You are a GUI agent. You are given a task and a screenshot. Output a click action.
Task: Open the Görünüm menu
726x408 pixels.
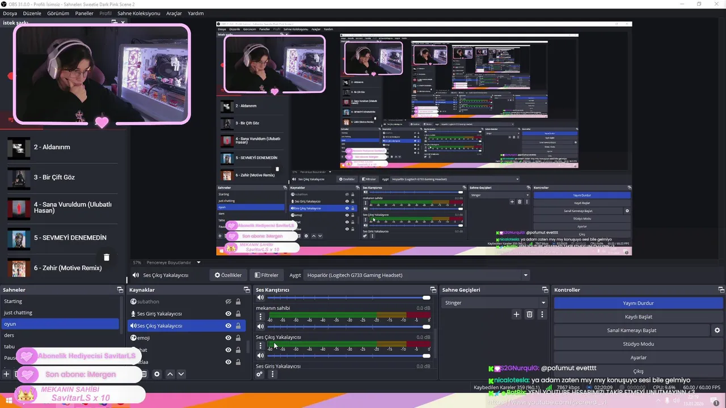click(x=58, y=13)
